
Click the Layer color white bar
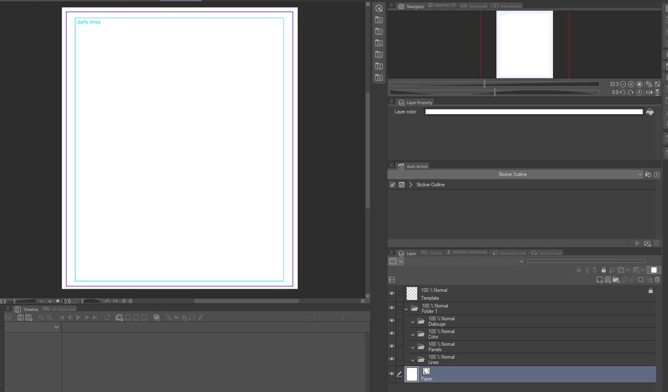[x=534, y=112]
